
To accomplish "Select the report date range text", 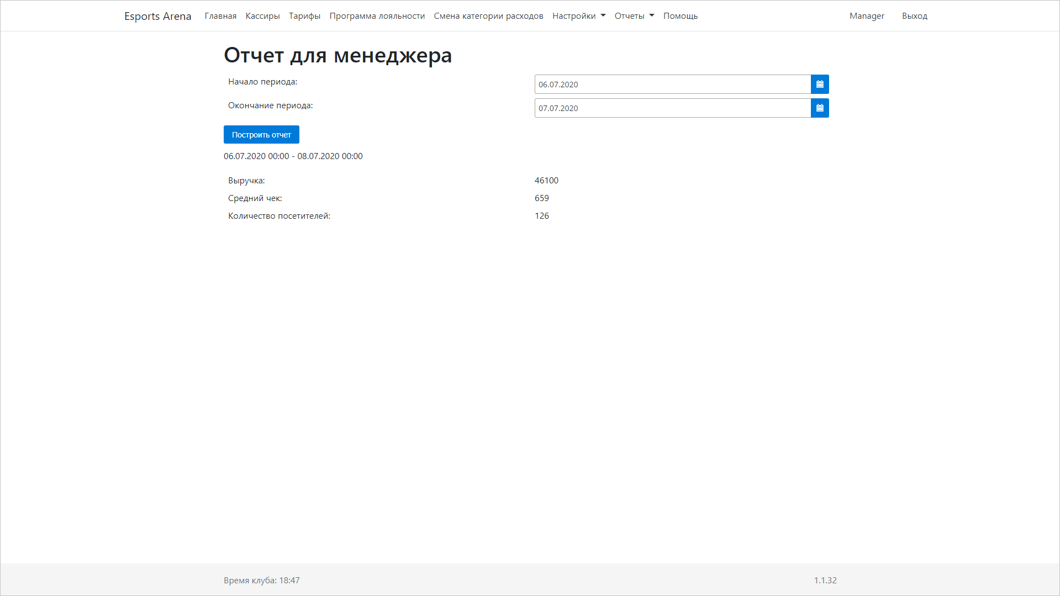I will [x=293, y=156].
